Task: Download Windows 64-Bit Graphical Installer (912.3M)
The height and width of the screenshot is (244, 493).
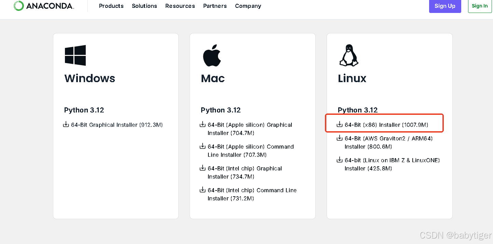Action: (117, 125)
